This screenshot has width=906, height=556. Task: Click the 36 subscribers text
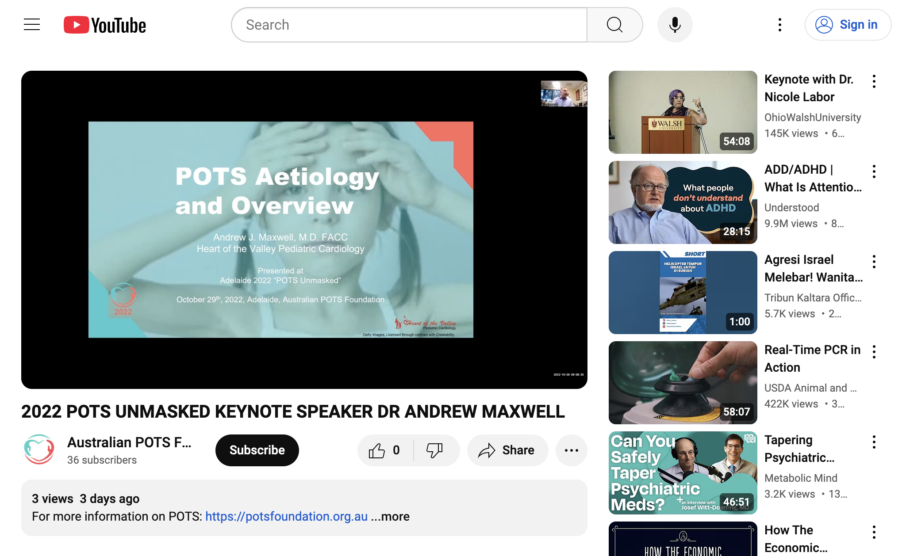102,460
